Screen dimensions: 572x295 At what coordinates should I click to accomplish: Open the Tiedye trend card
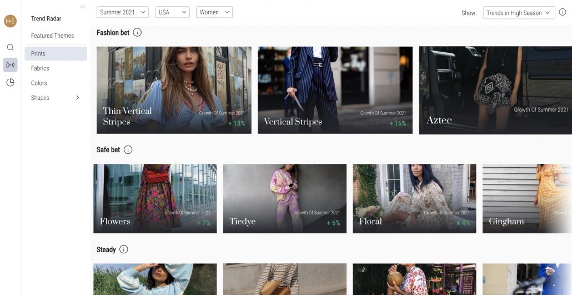[284, 199]
